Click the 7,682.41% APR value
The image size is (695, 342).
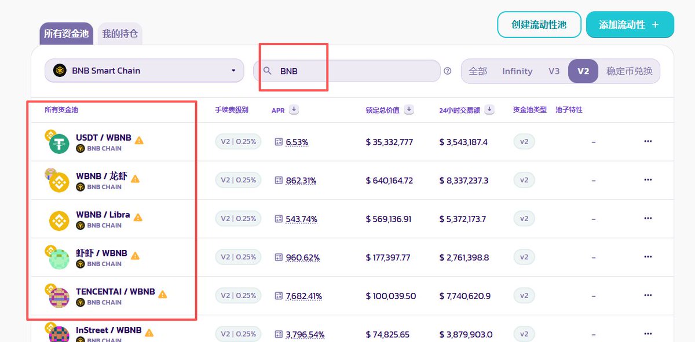tap(304, 296)
